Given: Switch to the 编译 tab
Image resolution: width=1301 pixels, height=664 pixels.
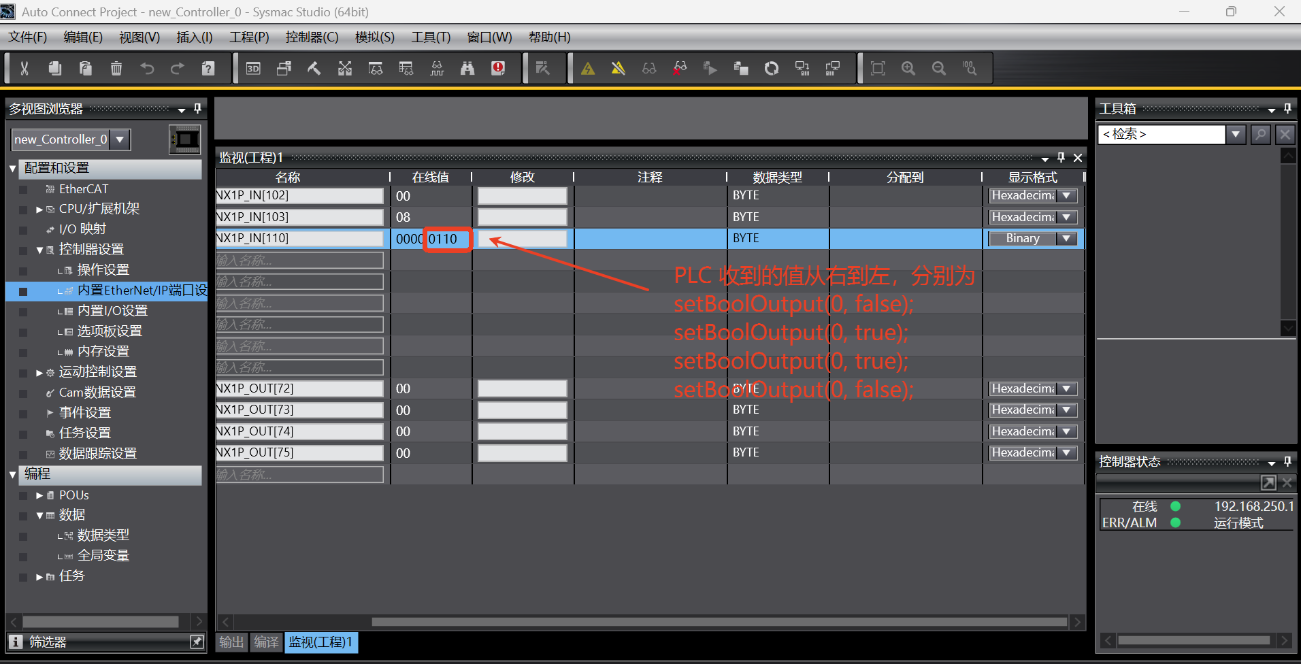Looking at the screenshot, I should click(x=266, y=642).
